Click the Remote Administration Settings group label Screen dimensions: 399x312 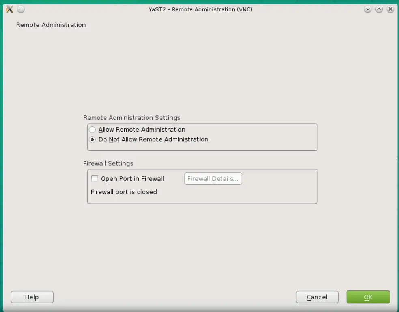tap(132, 118)
